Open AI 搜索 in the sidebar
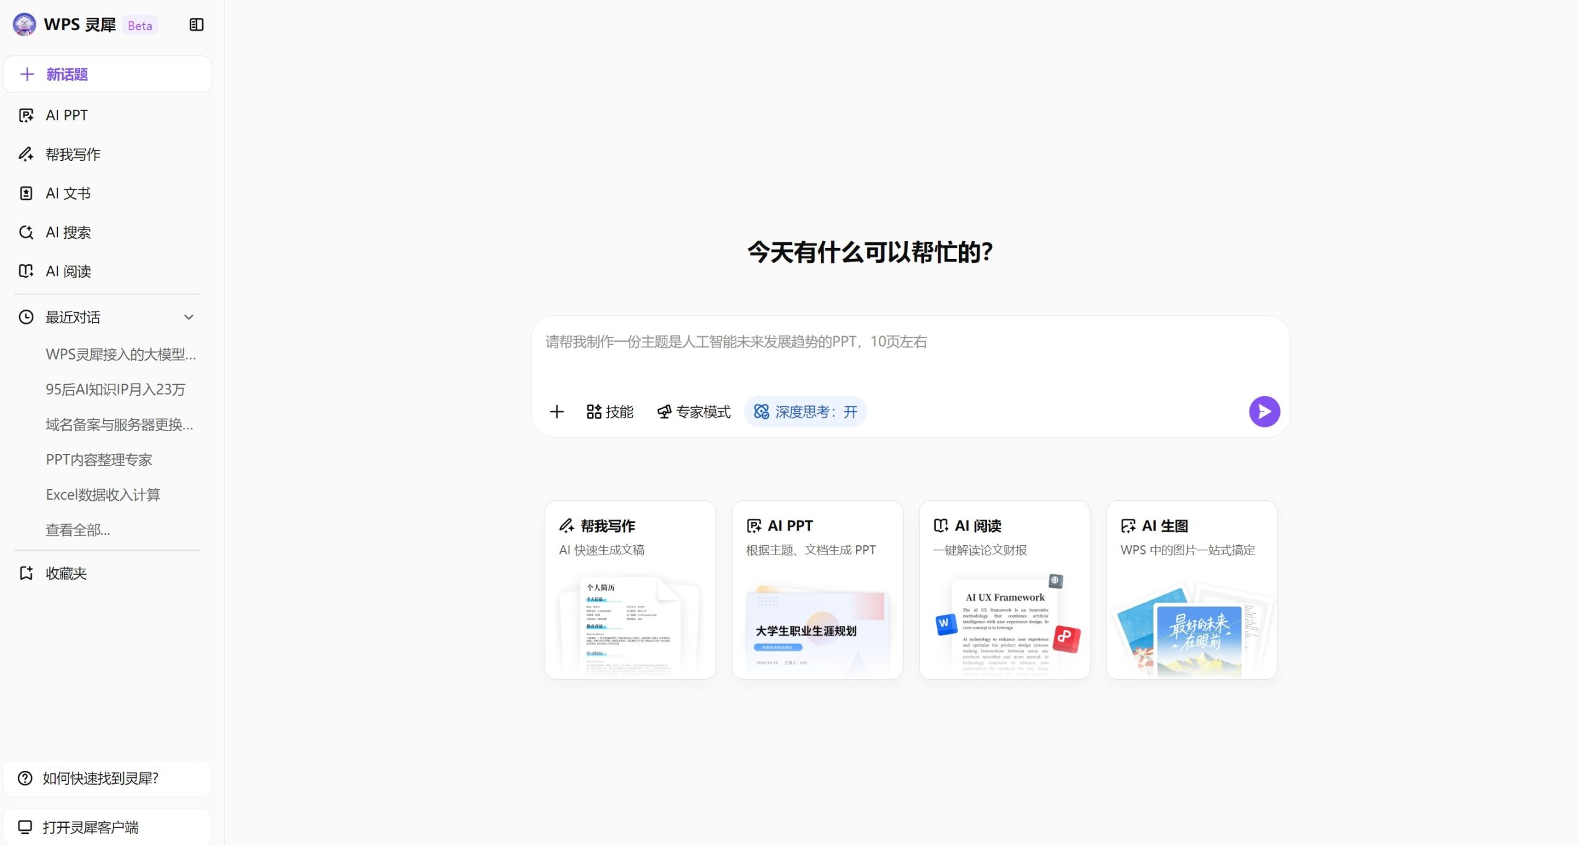 [x=107, y=233]
